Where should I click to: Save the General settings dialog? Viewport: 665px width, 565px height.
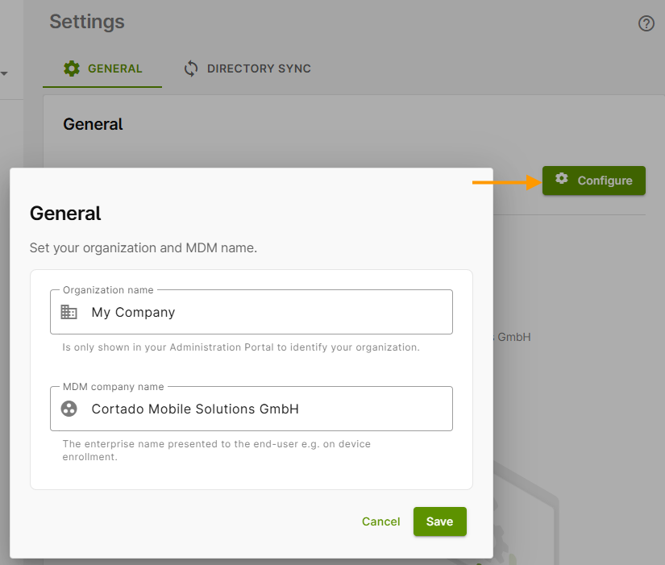pos(440,521)
